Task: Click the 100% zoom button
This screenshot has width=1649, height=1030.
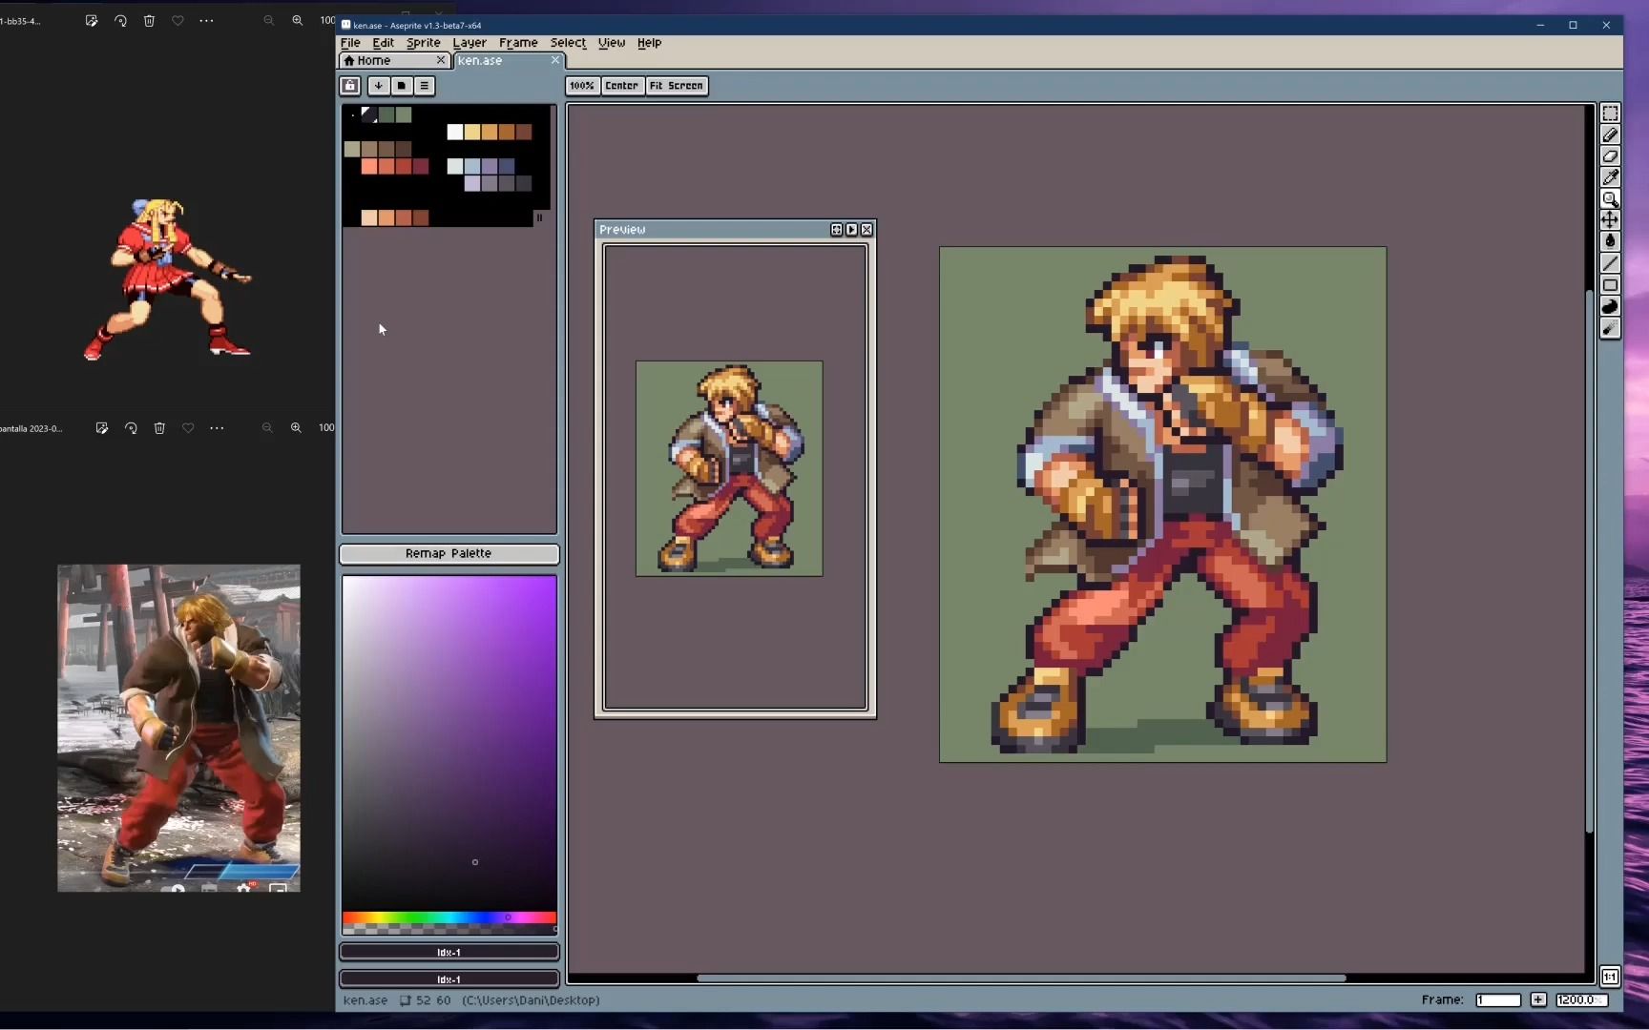Action: pos(582,86)
